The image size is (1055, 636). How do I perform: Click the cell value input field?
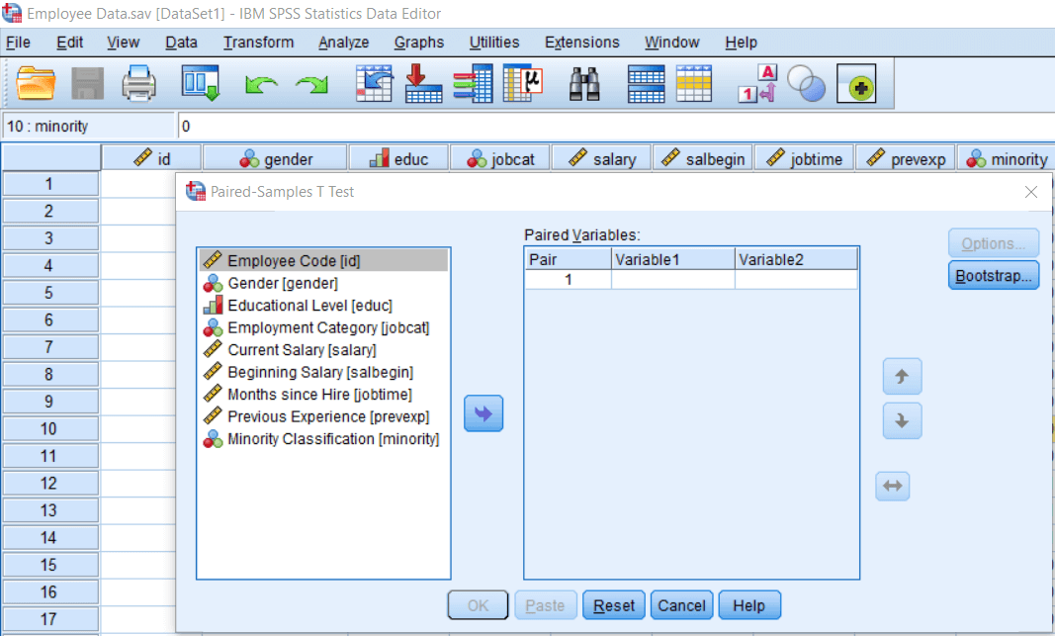tap(616, 127)
